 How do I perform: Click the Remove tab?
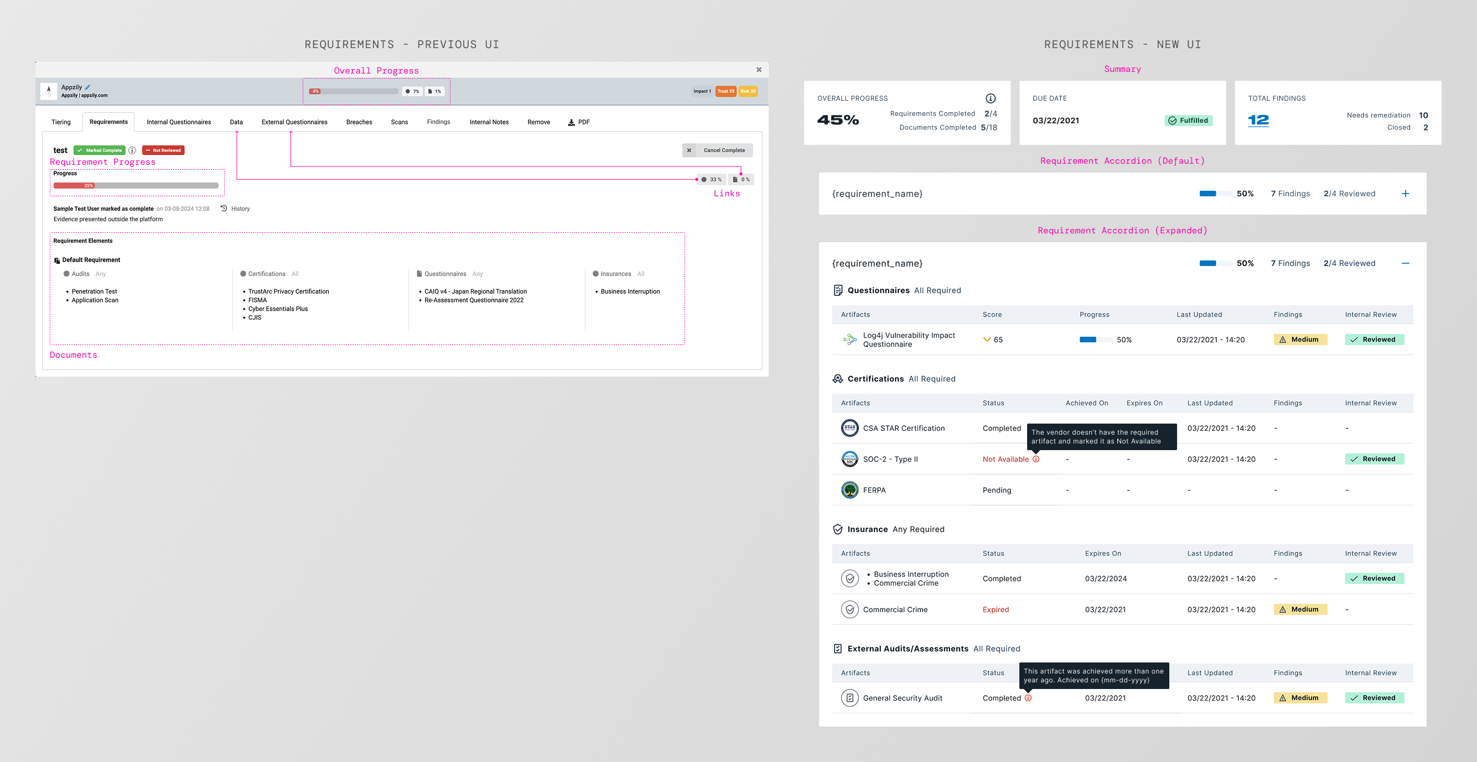(538, 122)
